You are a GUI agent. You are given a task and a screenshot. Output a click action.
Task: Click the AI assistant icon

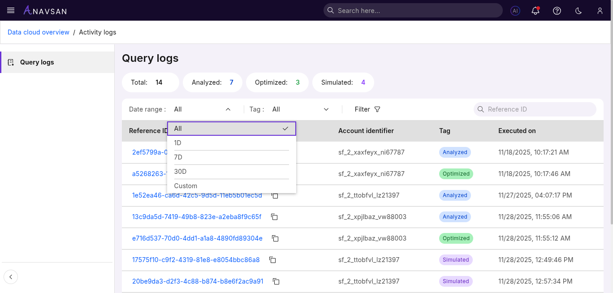click(515, 11)
